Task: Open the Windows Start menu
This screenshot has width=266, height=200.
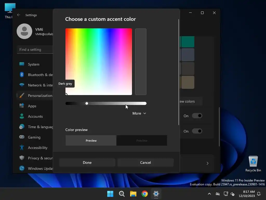Action: tap(110, 194)
